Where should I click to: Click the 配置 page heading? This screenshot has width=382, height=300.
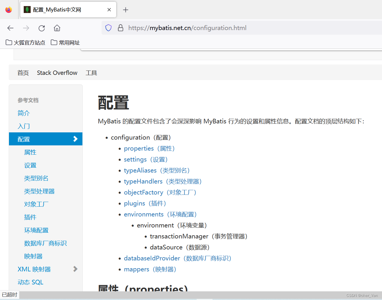click(x=113, y=103)
